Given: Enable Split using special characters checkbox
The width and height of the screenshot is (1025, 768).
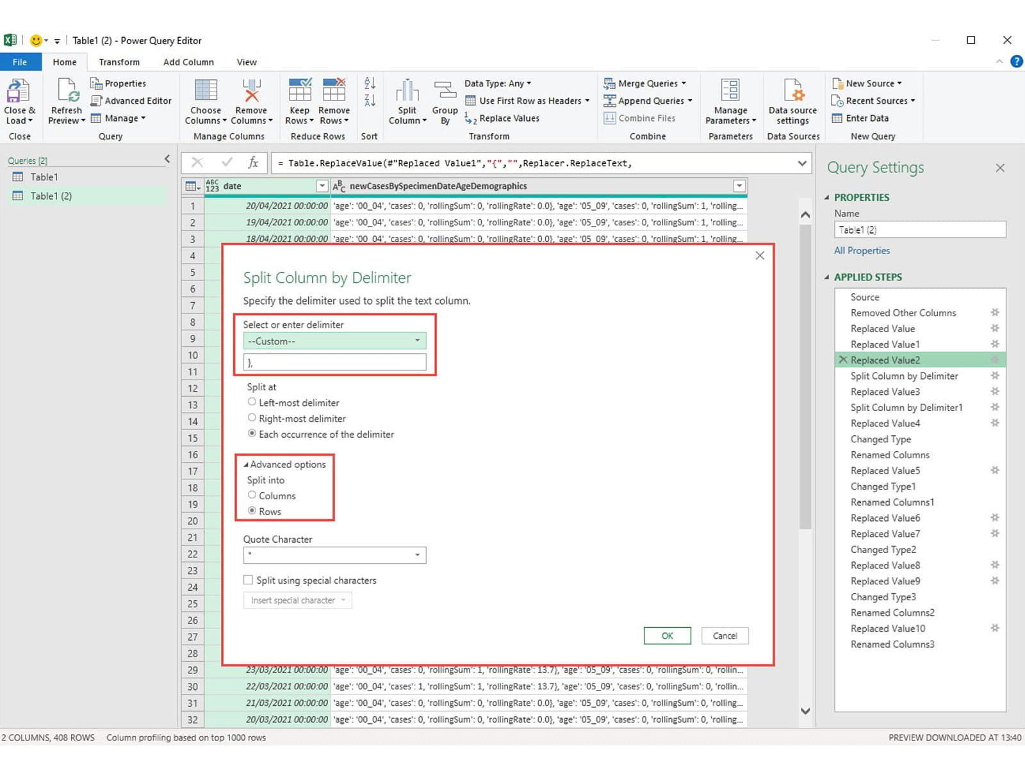Looking at the screenshot, I should tap(248, 580).
